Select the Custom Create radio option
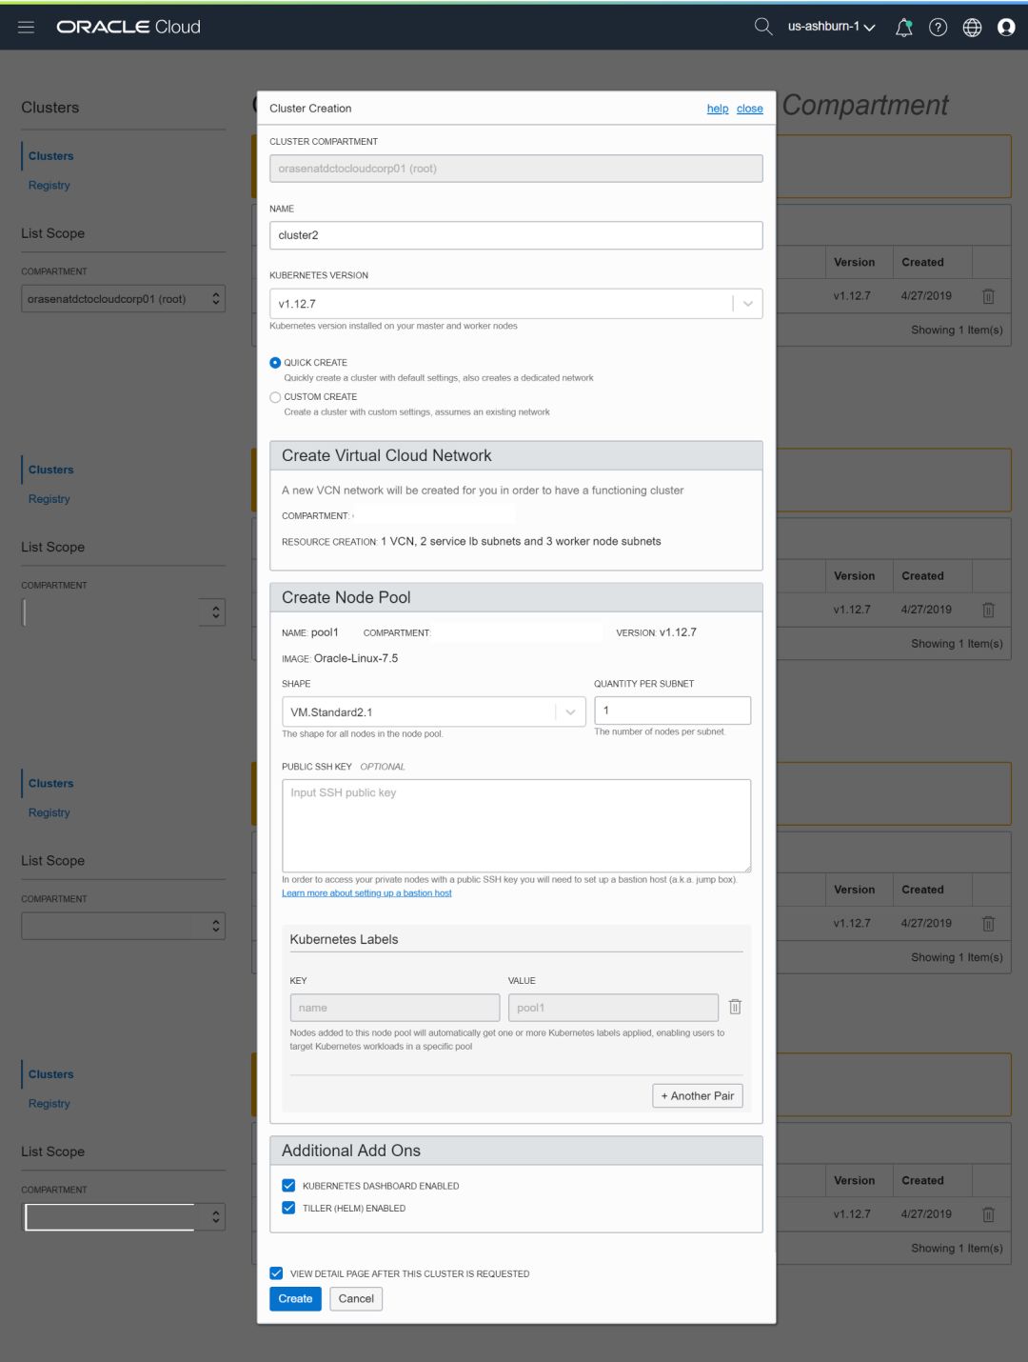 coord(275,397)
